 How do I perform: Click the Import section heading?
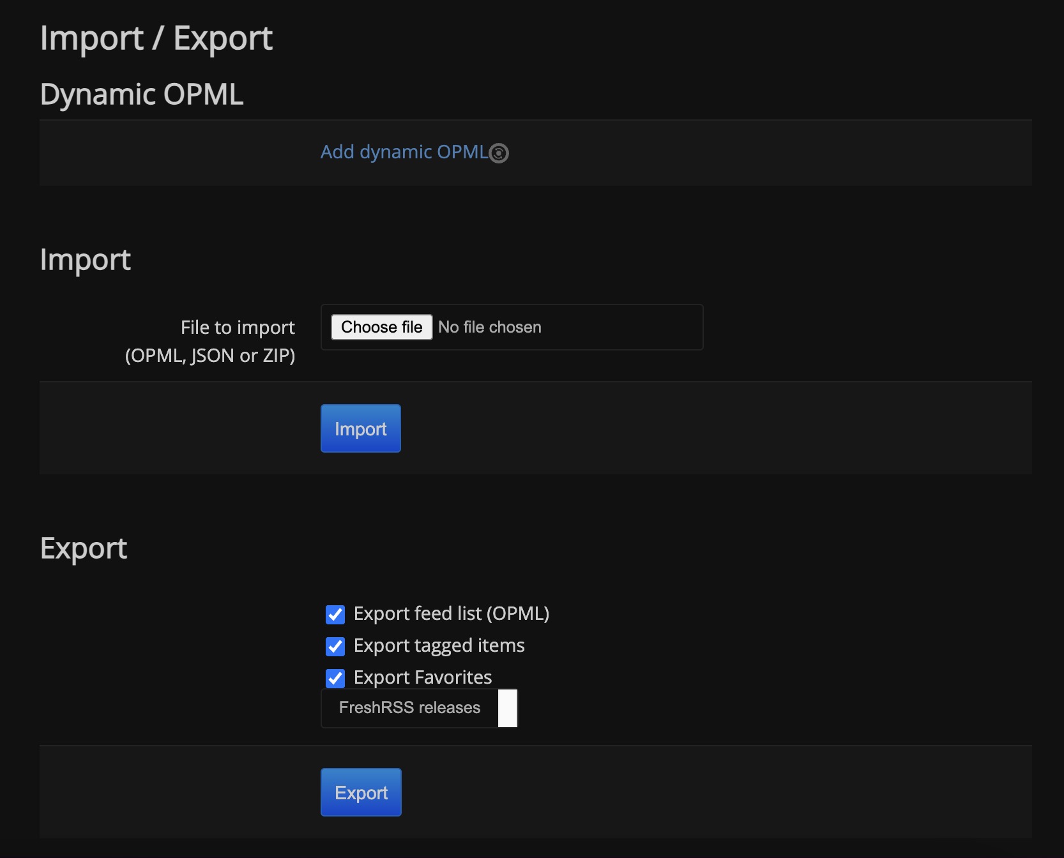(x=85, y=259)
